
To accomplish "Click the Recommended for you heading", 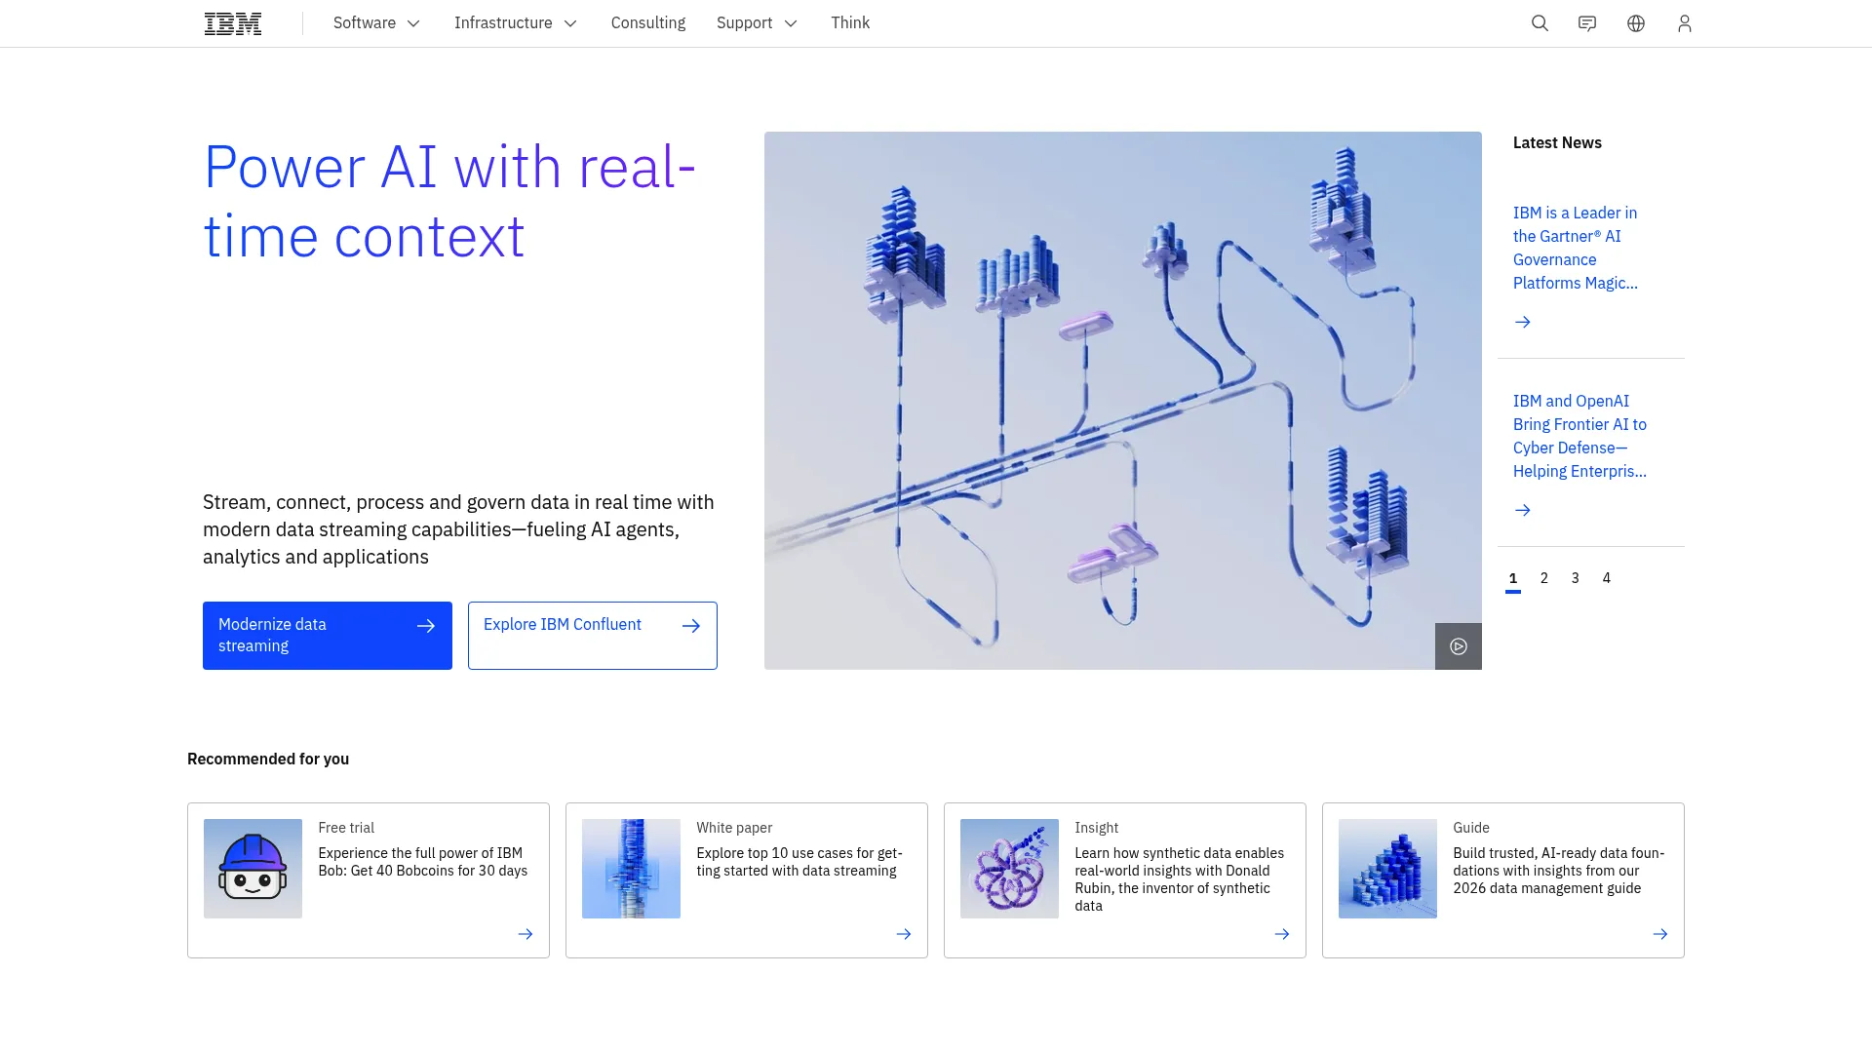I will point(268,759).
